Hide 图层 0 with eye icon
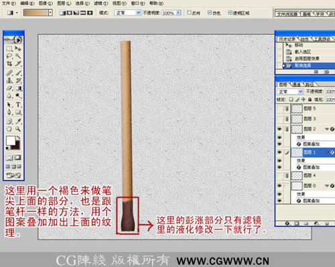 click(279, 186)
